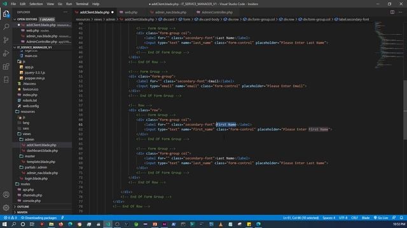Open the Run menu
This screenshot has width=407, height=228.
69,4
